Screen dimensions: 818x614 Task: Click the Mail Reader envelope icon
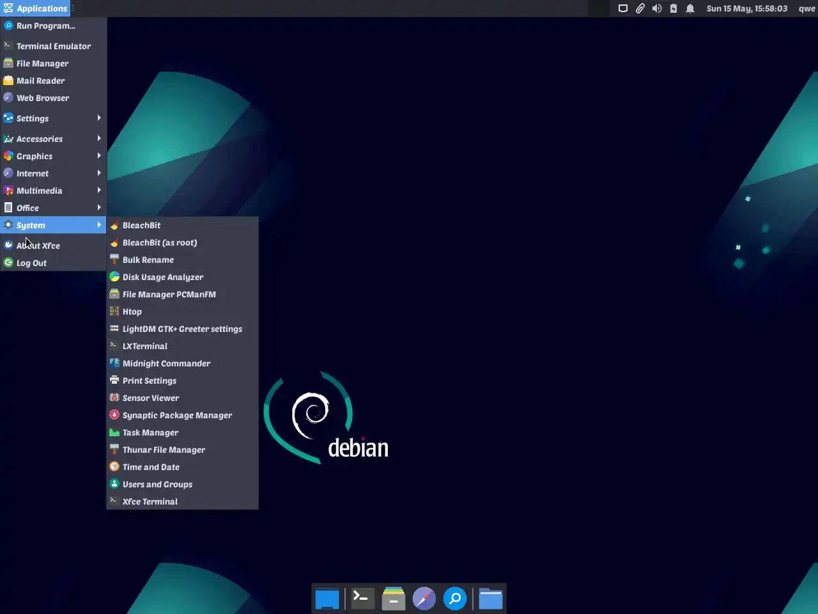point(8,81)
